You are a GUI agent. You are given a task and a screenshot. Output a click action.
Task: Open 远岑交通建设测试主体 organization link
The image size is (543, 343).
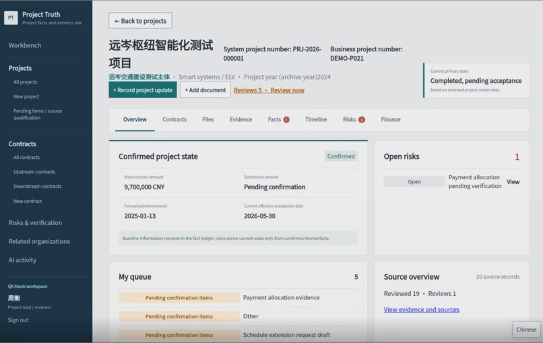tap(139, 77)
